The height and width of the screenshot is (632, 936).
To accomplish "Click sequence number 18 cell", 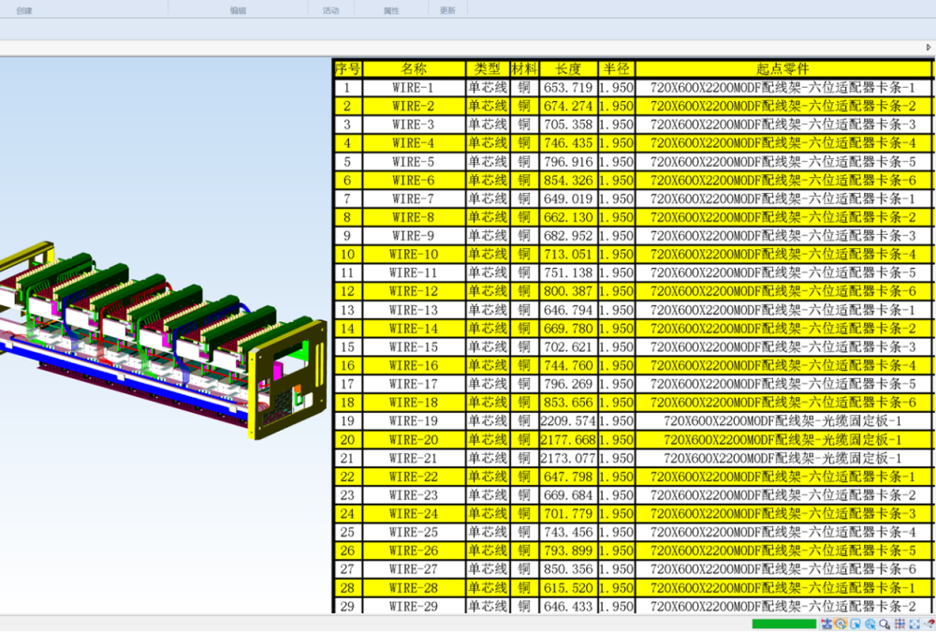I will [x=347, y=402].
